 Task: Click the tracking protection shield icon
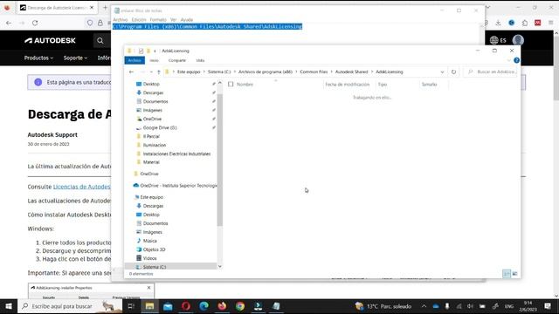point(90,23)
